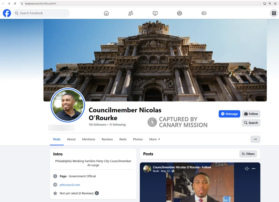Go to the Reviews tab
The image size is (279, 202).
[107, 139]
